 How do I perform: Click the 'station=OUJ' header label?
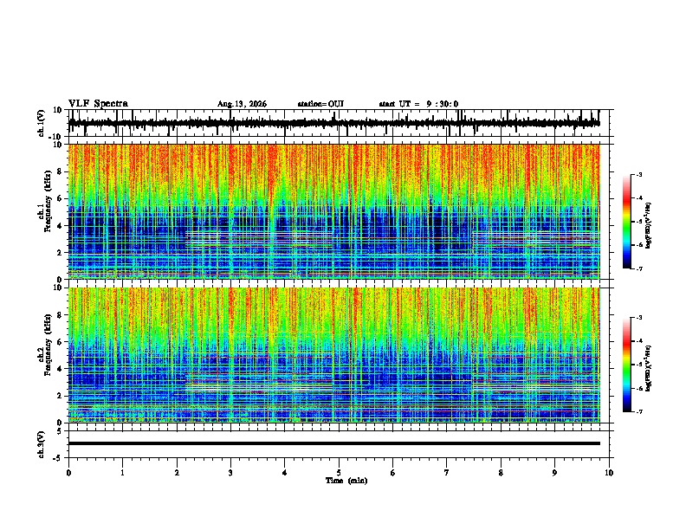click(x=320, y=104)
